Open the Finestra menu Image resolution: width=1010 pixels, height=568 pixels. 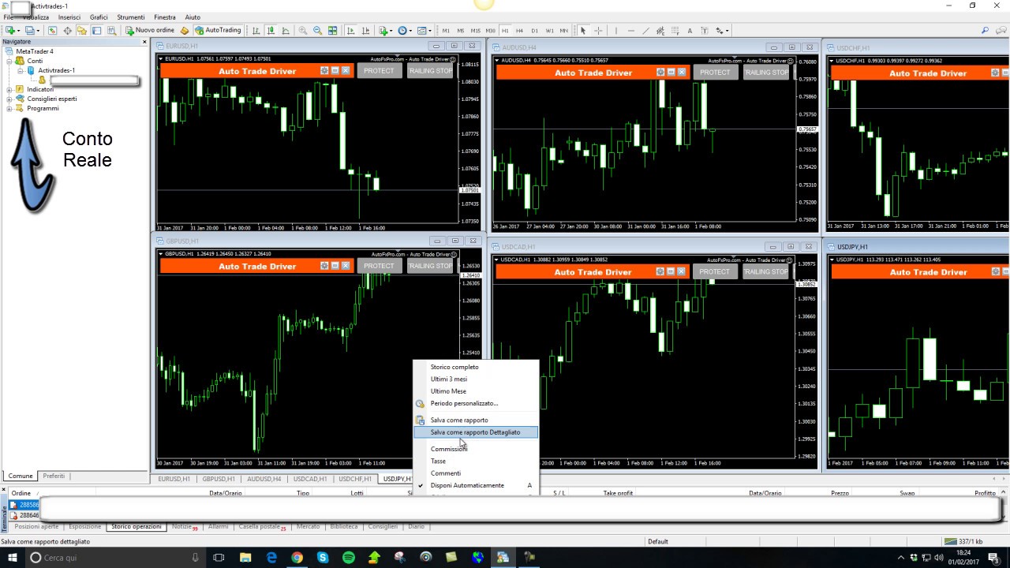click(x=165, y=17)
